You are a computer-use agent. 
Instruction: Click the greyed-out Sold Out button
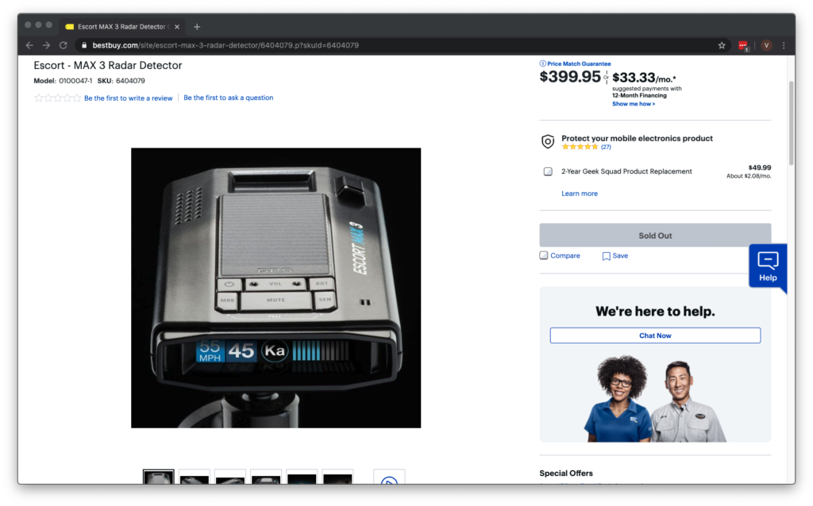tap(655, 236)
